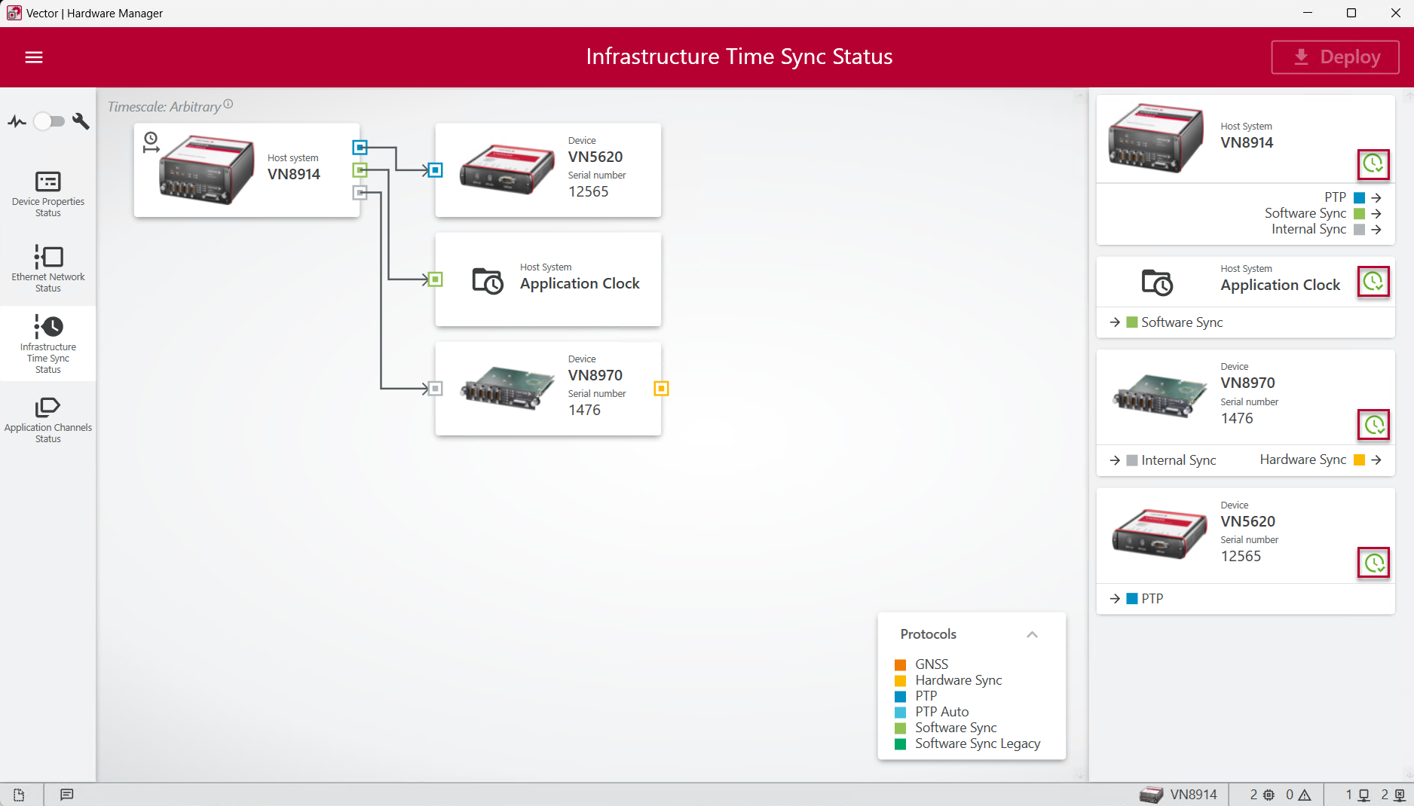Click the clock sync icon on VN8914 card
1414x806 pixels.
point(1373,163)
